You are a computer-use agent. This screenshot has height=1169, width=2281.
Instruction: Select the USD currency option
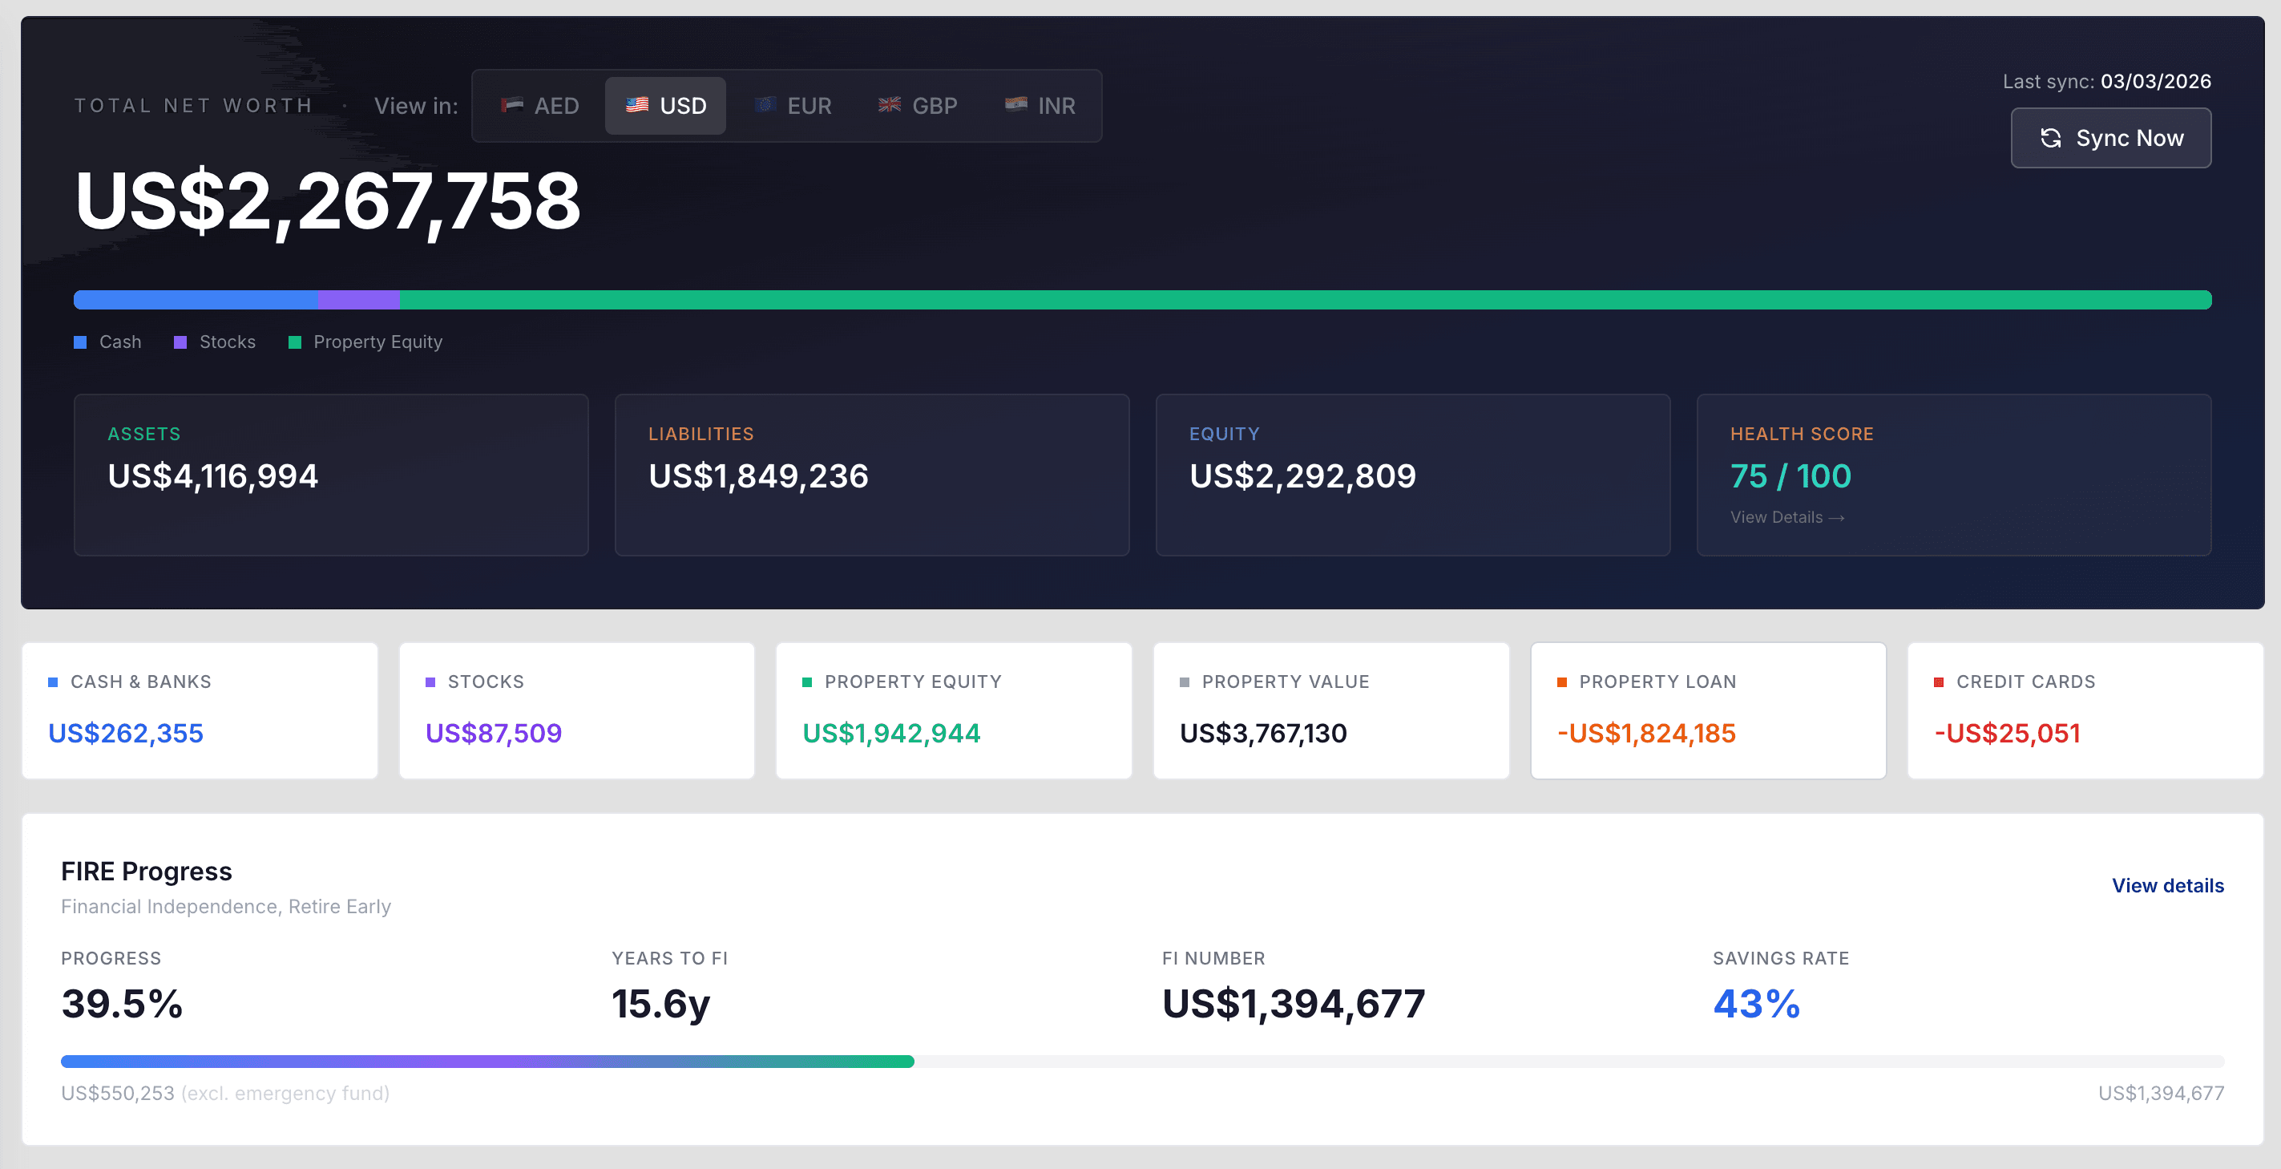(666, 107)
